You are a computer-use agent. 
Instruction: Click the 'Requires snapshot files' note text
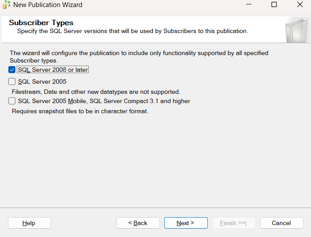[x=80, y=111]
